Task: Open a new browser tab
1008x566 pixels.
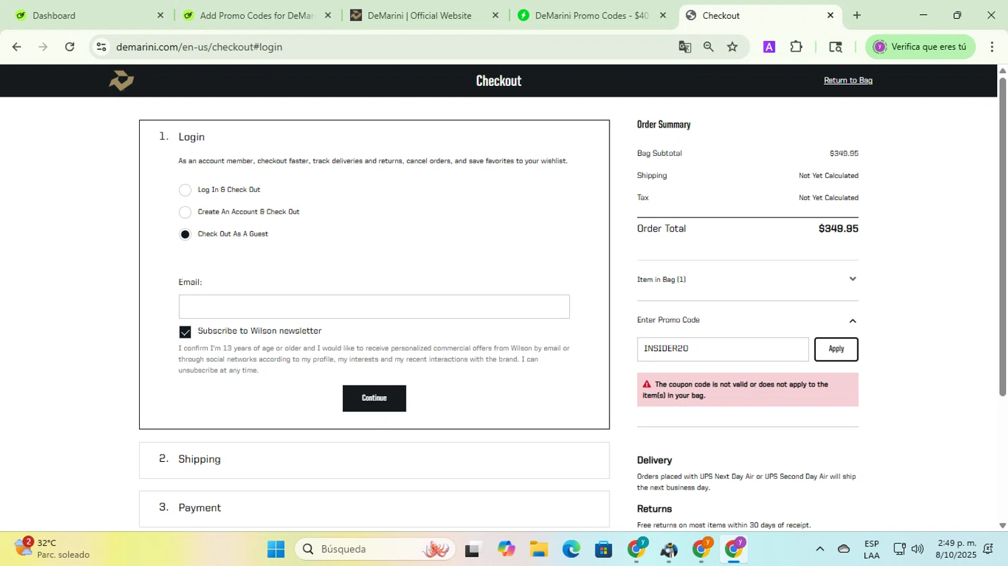Action: (x=857, y=15)
